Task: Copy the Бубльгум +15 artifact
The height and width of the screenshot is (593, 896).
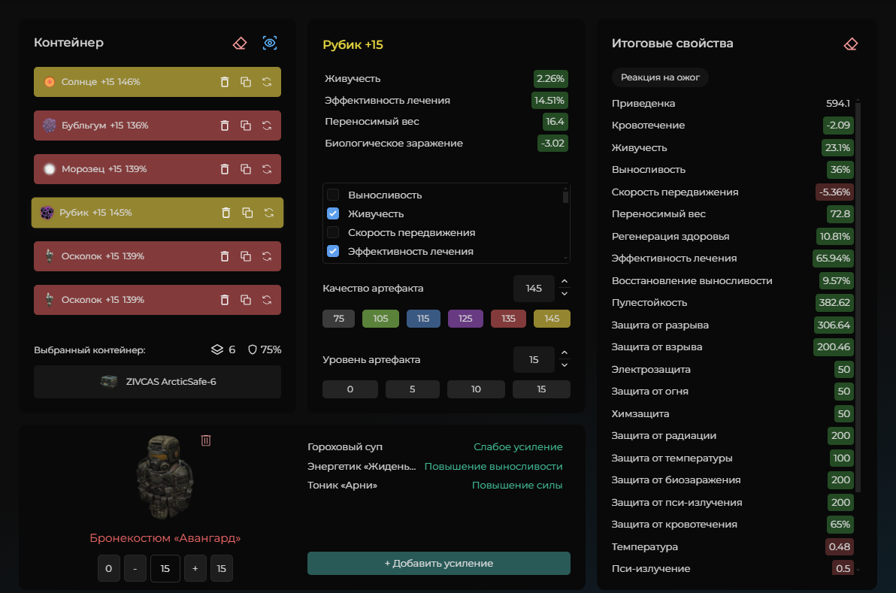Action: (x=246, y=125)
